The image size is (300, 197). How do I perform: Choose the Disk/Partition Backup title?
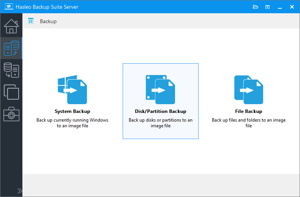point(161,111)
